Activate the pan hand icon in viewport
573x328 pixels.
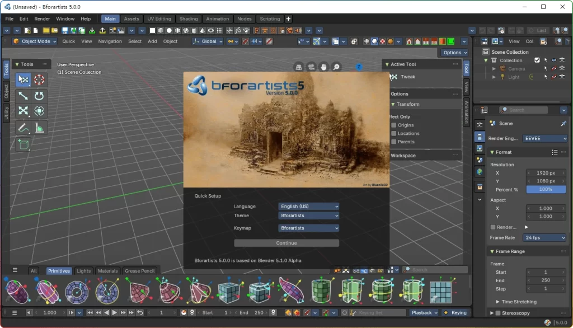pos(323,67)
